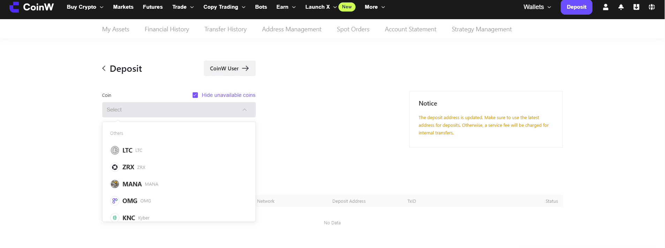Click the TxID column header
The image size is (665, 248).
pos(412,201)
